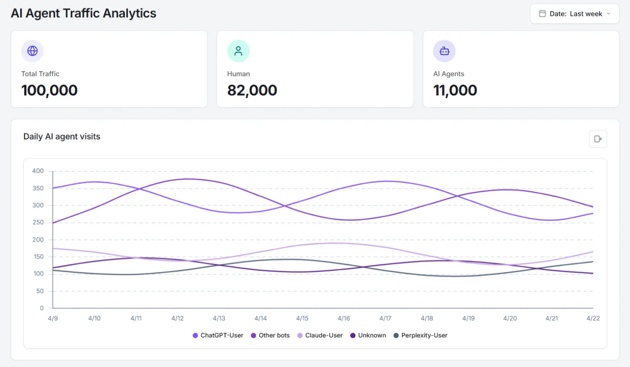
Task: Click the person icon on Human card
Action: click(238, 51)
